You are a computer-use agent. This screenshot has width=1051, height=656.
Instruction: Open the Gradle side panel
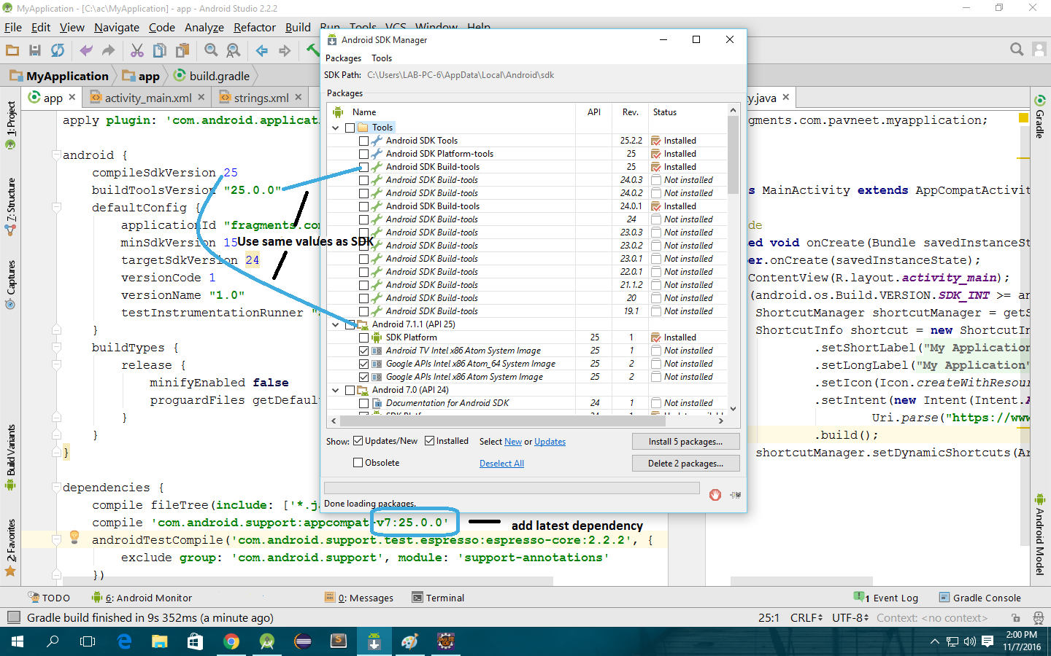point(1039,117)
